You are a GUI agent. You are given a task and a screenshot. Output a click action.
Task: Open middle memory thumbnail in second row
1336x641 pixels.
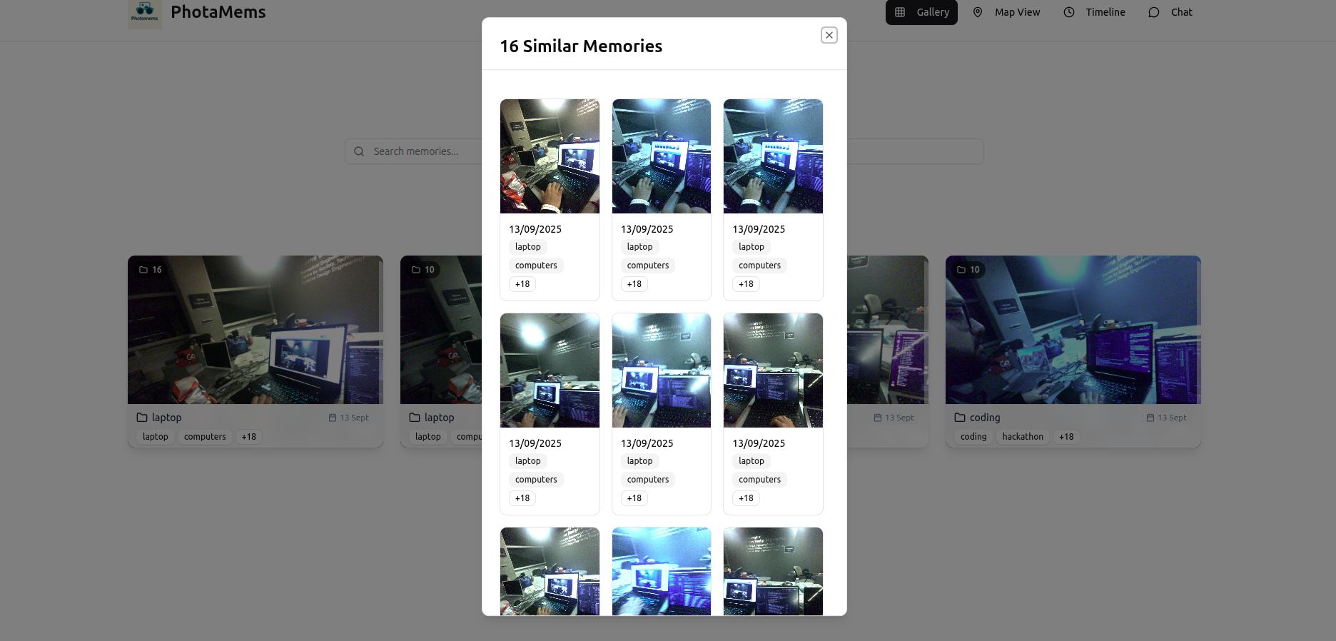[662, 370]
